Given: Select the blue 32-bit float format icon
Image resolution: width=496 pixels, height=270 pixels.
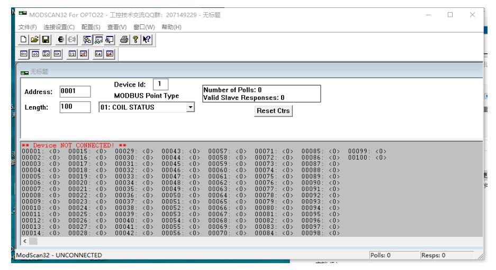Looking at the screenshot, I should coord(72,54).
